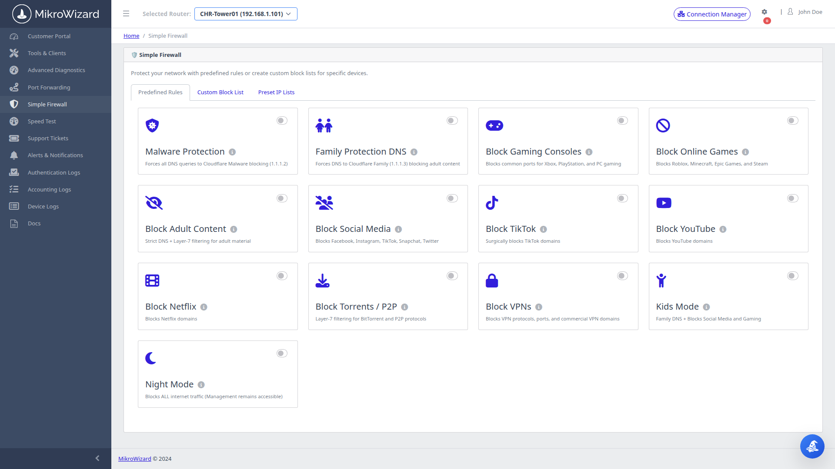
Task: Click the John Doe user profile icon
Action: pyautogui.click(x=790, y=12)
